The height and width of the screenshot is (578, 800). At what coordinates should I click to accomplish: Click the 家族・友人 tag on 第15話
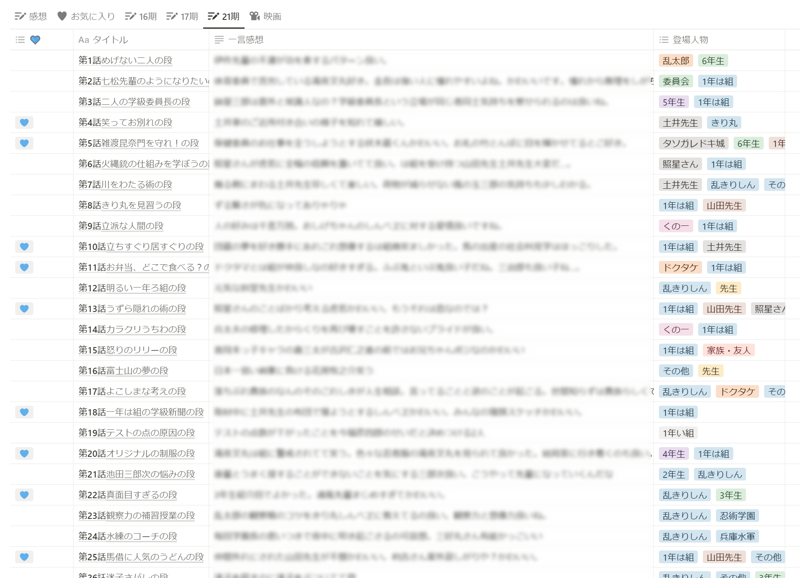(729, 350)
